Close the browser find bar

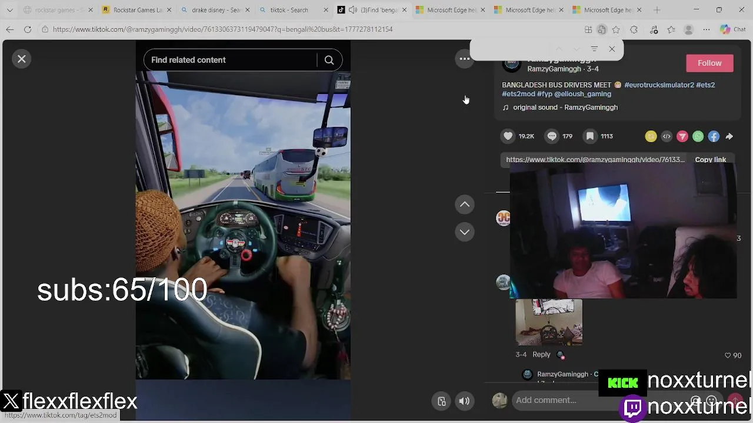pyautogui.click(x=612, y=49)
